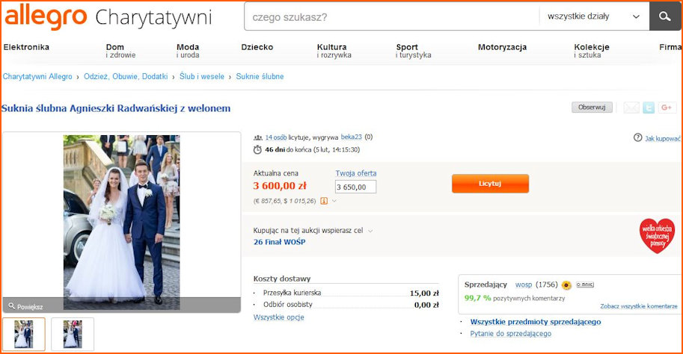Click the WOŚP red heart logo

pyautogui.click(x=657, y=236)
